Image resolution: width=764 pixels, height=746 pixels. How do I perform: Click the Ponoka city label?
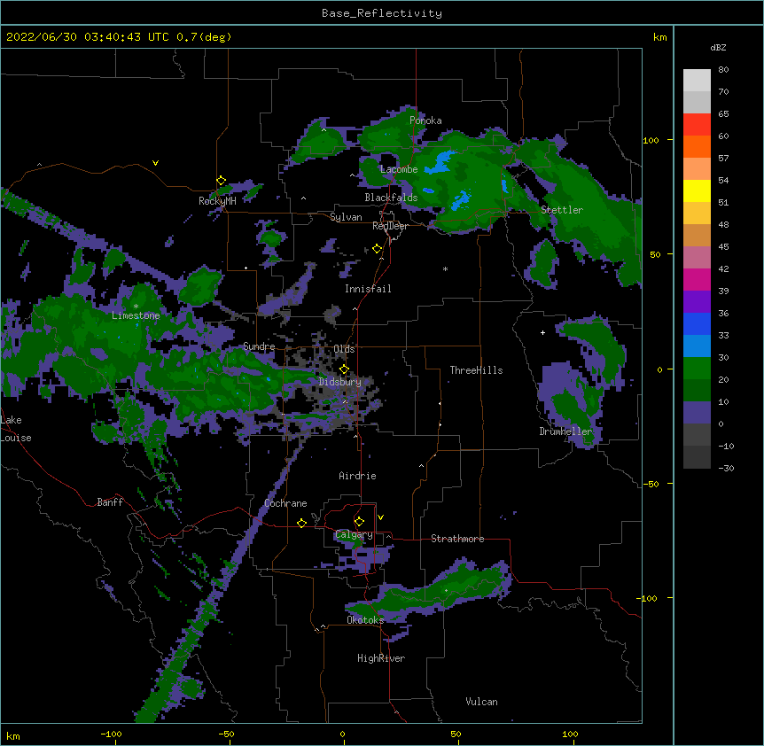425,120
